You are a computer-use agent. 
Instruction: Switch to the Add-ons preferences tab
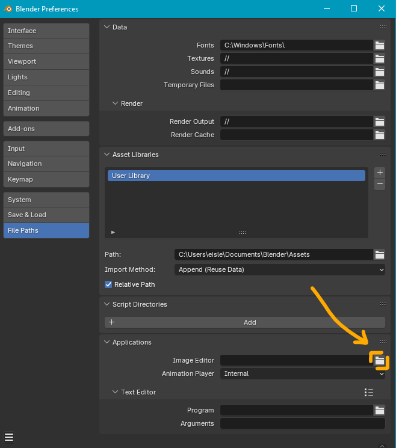(x=46, y=129)
